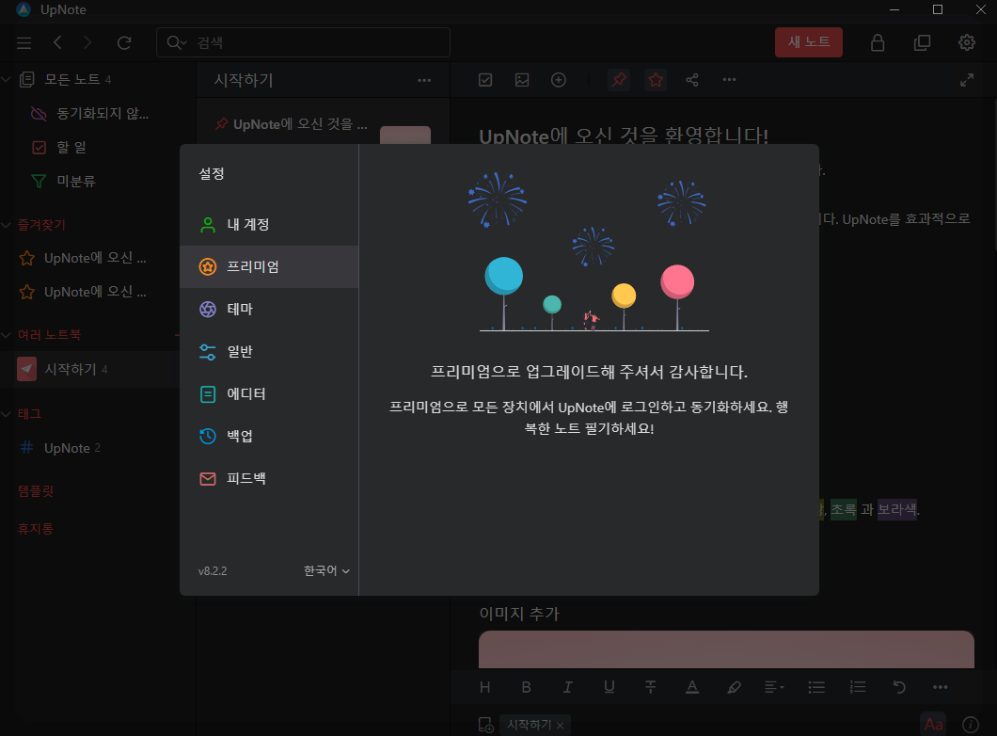Toggle underline formatting

coord(609,687)
